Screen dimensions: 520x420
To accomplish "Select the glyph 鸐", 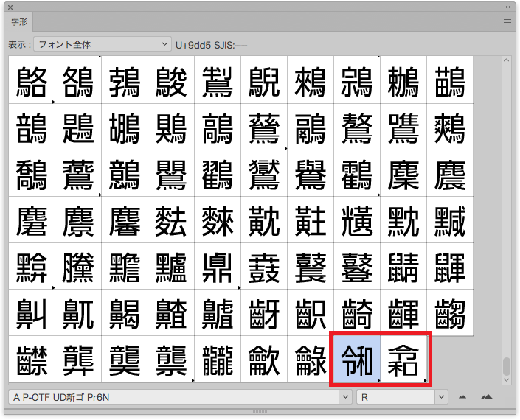I will (x=218, y=173).
